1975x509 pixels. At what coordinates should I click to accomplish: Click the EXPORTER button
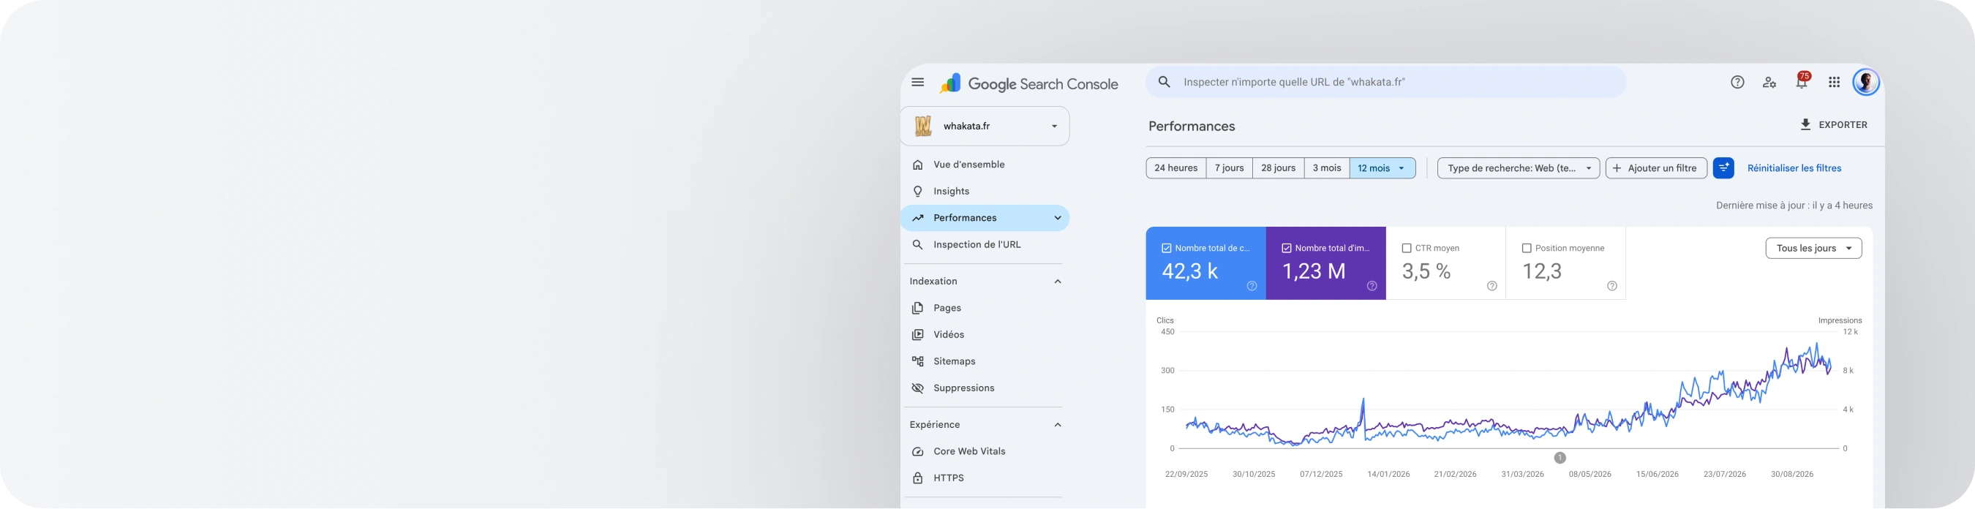pos(1833,125)
